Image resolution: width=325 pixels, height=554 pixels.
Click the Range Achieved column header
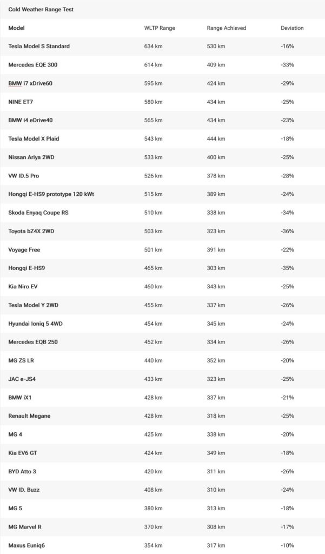[226, 28]
